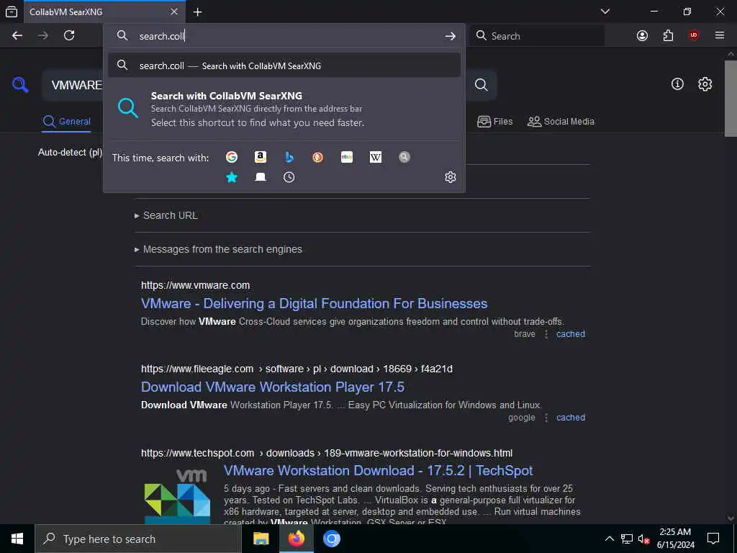737x553 pixels.
Task: Open VMware Workstation Download TechSpot link
Action: pyautogui.click(x=379, y=471)
